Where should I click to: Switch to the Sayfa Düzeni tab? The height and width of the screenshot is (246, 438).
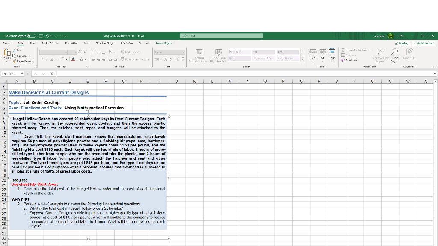coord(50,43)
